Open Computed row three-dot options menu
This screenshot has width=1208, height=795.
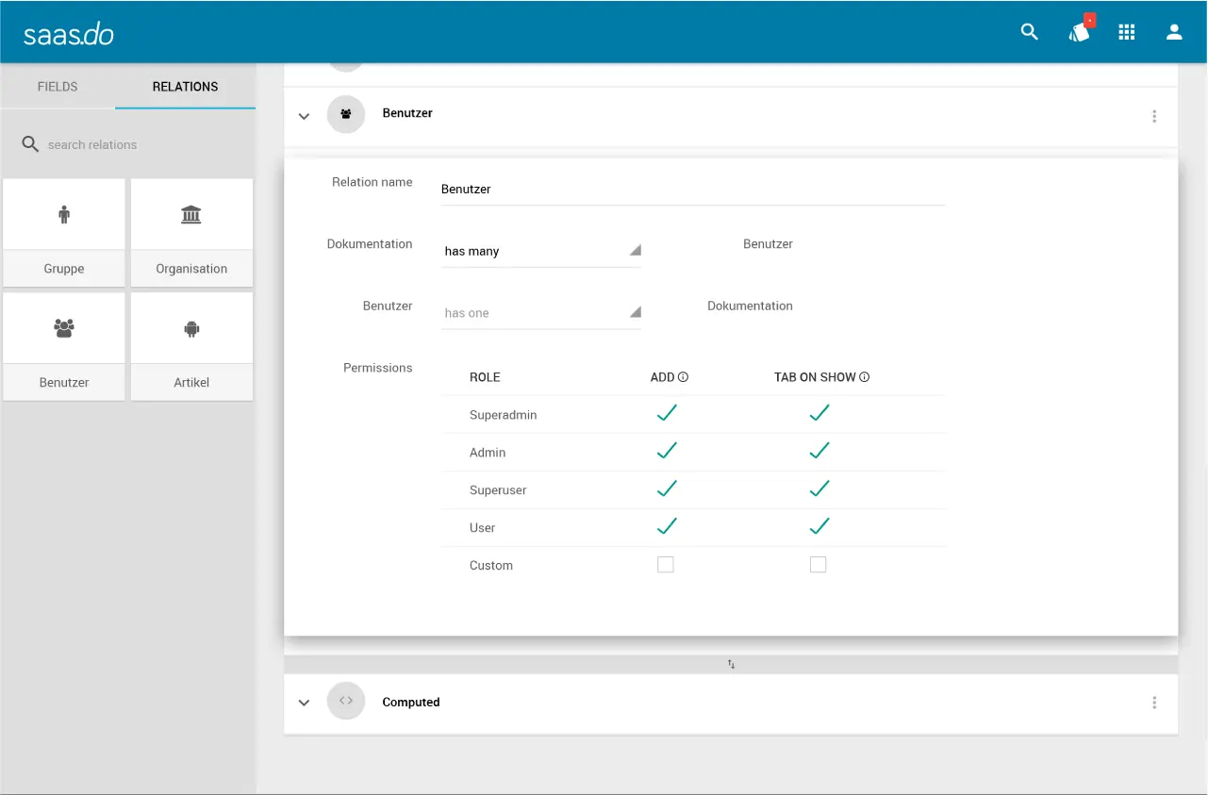pyautogui.click(x=1154, y=703)
